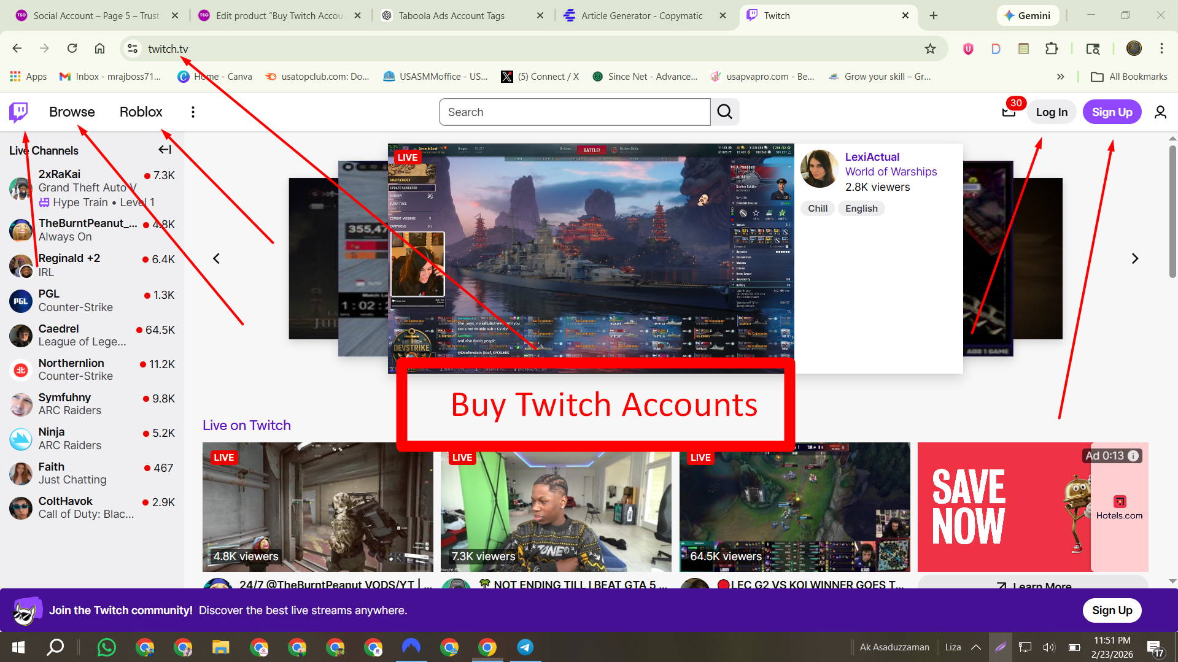Image resolution: width=1178 pixels, height=662 pixels.
Task: Open ColtHavok Call of Duty channel
Action: 92,507
